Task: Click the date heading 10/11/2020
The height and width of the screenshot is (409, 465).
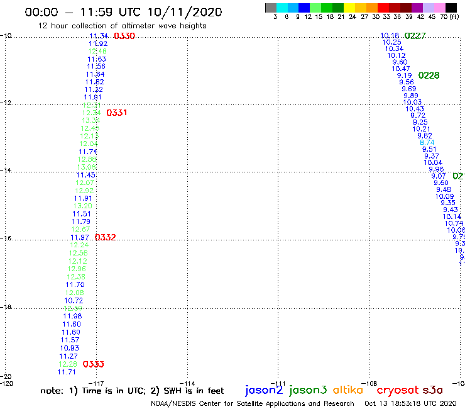Action: (185, 12)
